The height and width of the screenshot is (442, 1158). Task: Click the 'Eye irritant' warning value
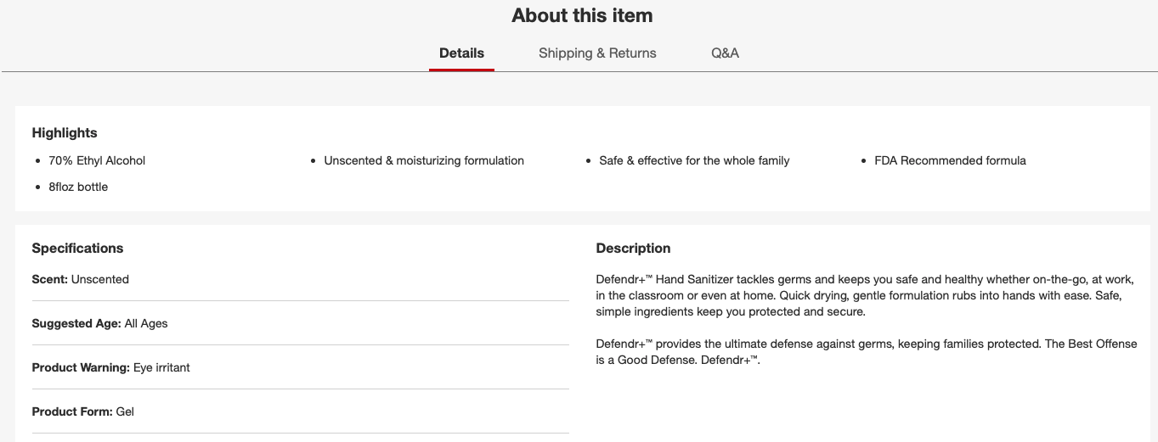point(161,367)
